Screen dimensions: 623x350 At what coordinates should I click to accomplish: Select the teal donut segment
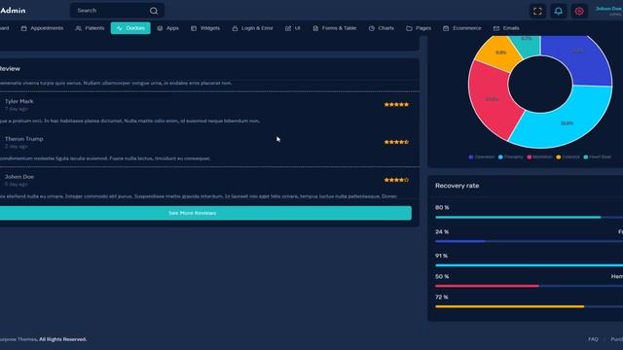pos(527,43)
